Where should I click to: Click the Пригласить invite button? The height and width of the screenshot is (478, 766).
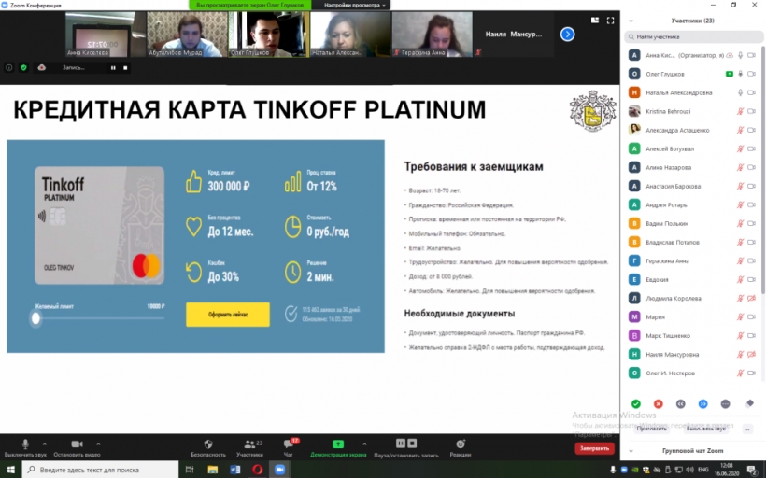(x=651, y=429)
